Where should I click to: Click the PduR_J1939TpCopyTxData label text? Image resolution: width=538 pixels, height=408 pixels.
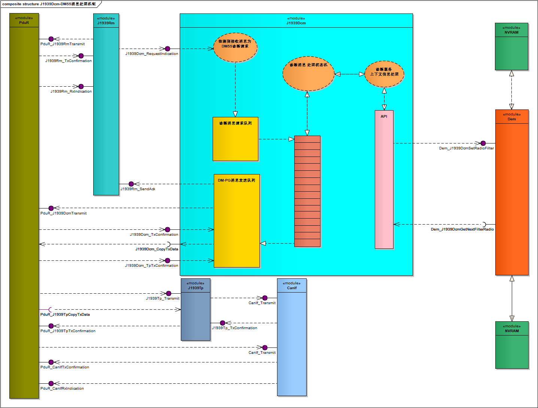(65, 315)
